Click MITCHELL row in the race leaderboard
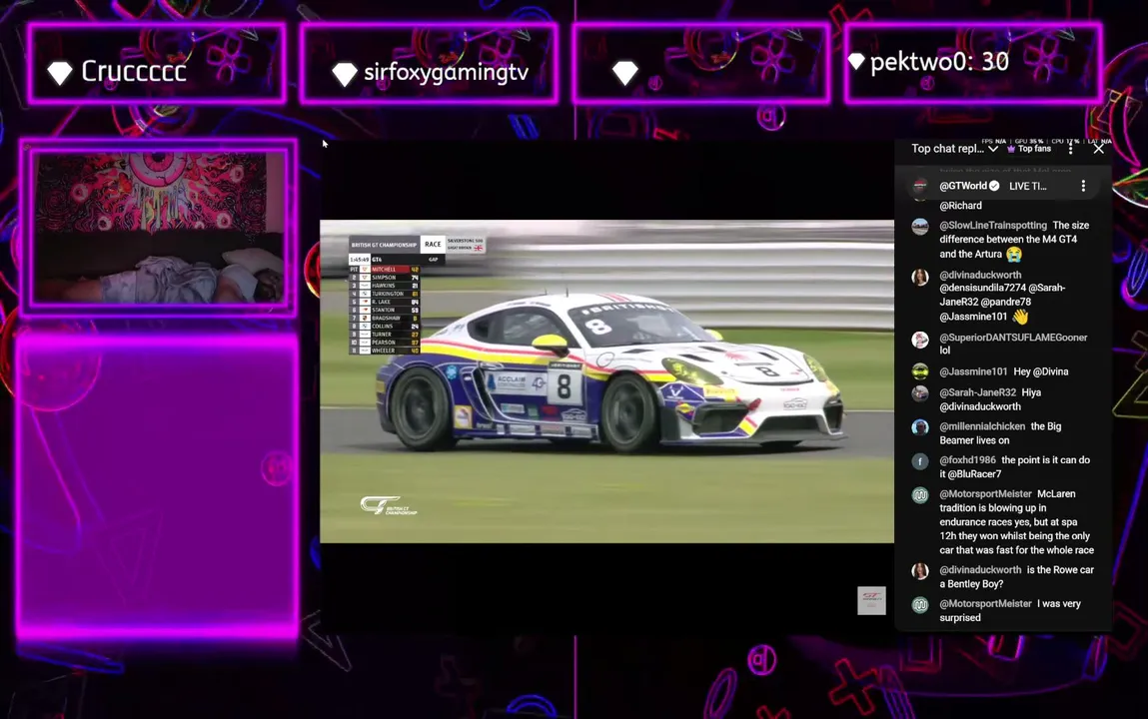 385,270
